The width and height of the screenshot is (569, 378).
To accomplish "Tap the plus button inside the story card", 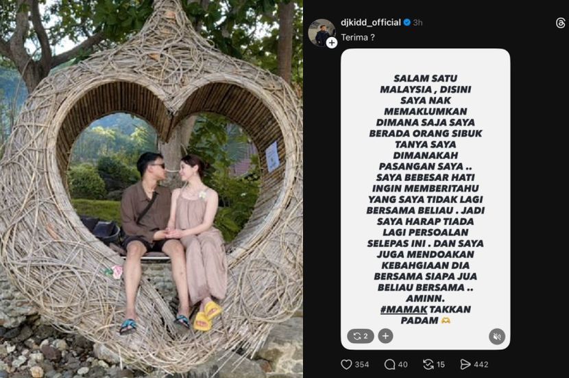I will click(385, 336).
